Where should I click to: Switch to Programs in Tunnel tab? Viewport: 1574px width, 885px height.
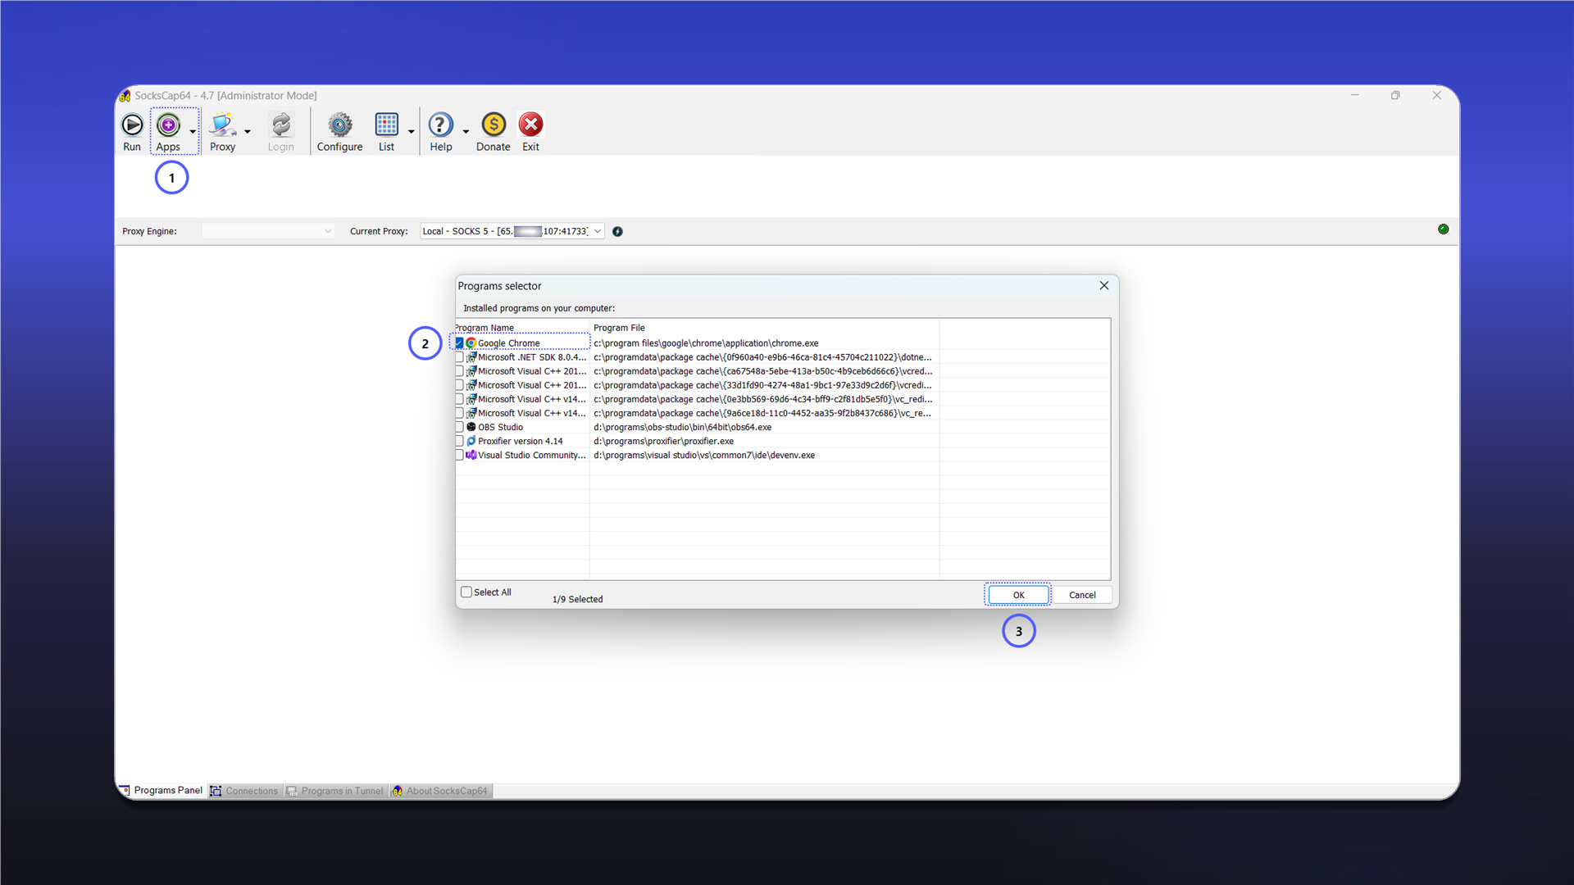tap(335, 791)
